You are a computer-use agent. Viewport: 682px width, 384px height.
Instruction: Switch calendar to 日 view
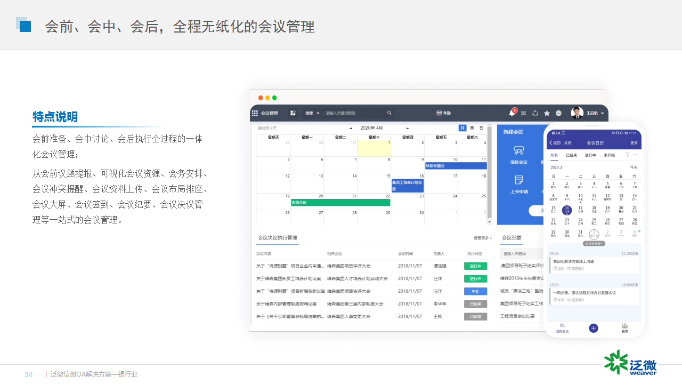pos(481,128)
